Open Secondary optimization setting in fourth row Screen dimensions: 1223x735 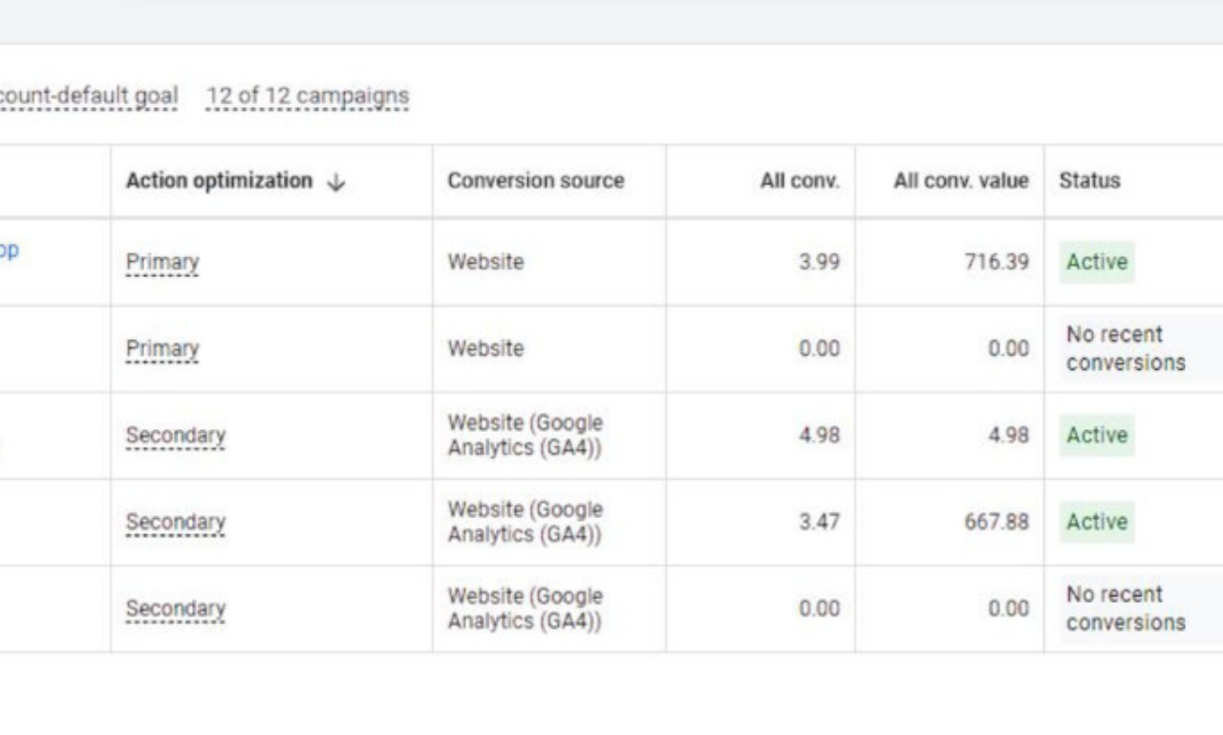[175, 522]
